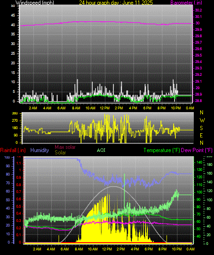Click the 15 mph windspeed axis value
214x255 pixels.
click(x=13, y=73)
